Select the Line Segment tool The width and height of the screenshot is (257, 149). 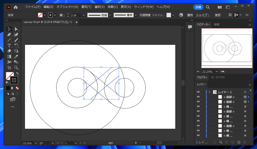pos(9,40)
